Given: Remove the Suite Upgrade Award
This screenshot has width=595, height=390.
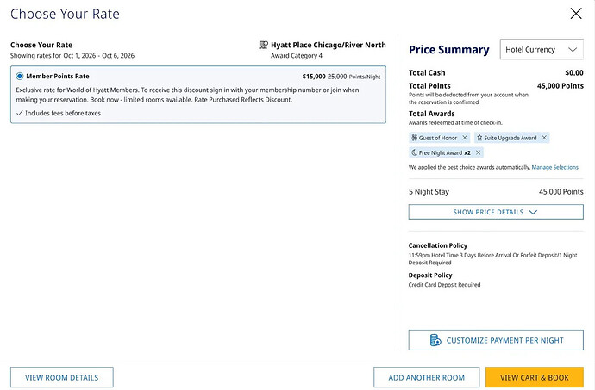Looking at the screenshot, I should tap(544, 138).
